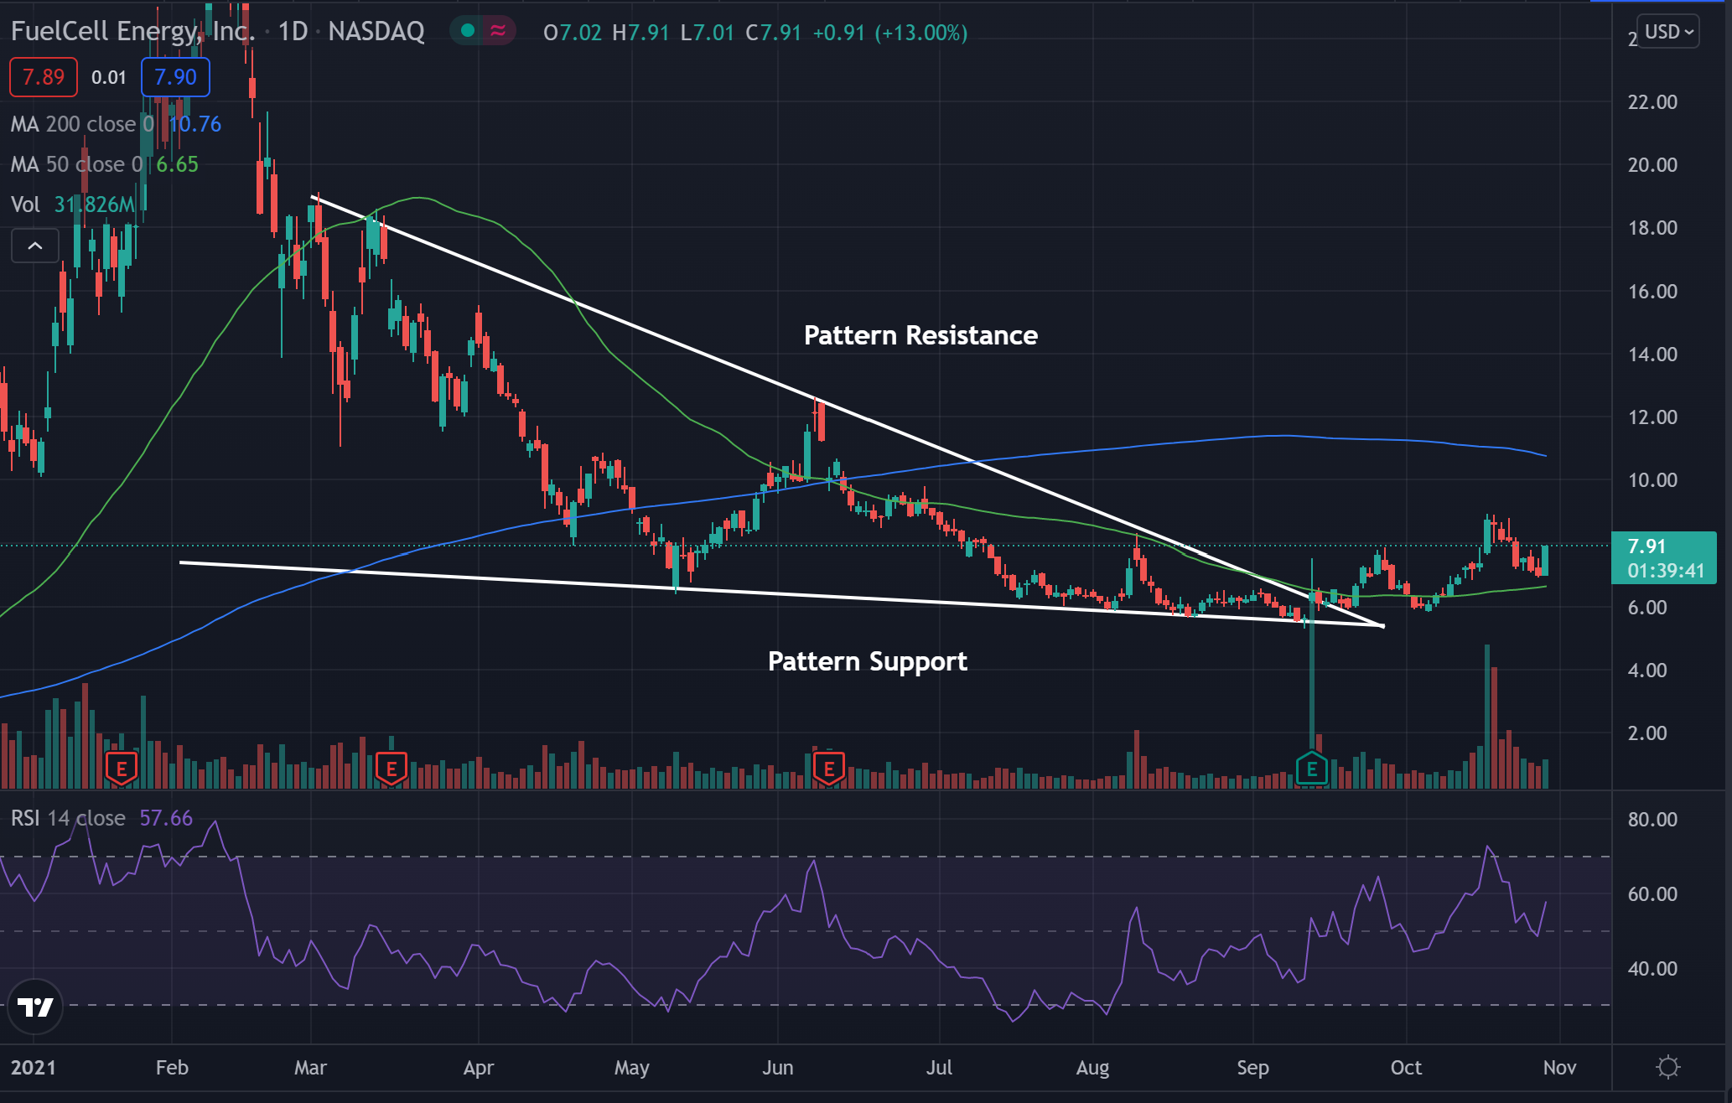Click the pink delayed-data wave icon

click(498, 31)
